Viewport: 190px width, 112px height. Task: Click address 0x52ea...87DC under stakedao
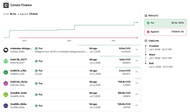point(17,52)
